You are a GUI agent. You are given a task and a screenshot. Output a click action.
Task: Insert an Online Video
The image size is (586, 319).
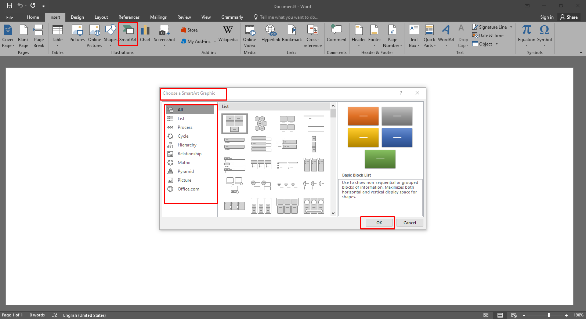click(250, 36)
